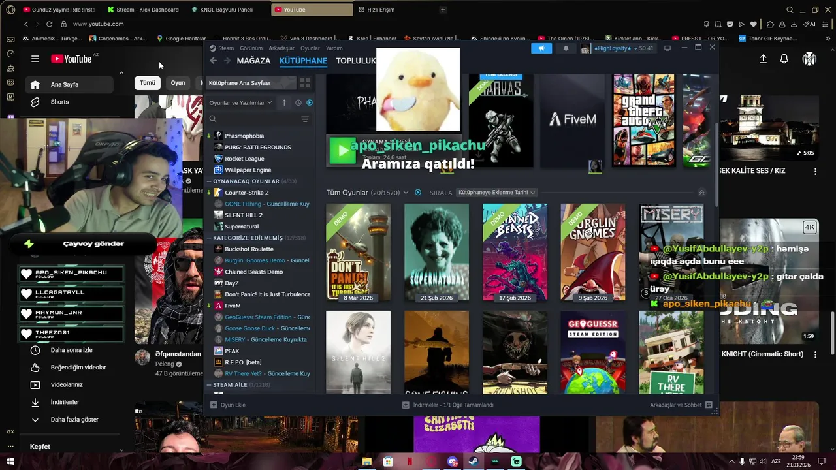Switch Steam library to grid collections view
The height and width of the screenshot is (470, 836).
[x=305, y=83]
